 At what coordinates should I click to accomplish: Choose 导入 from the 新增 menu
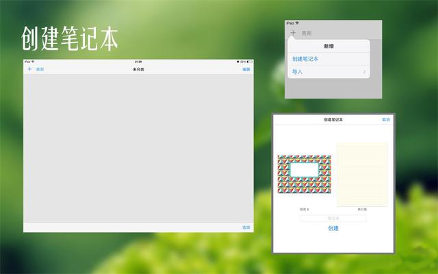[297, 72]
